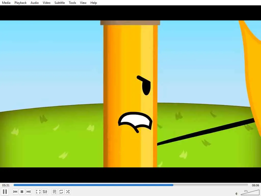261x196 pixels.
Task: Open extended settings and effects
Action: [45, 192]
